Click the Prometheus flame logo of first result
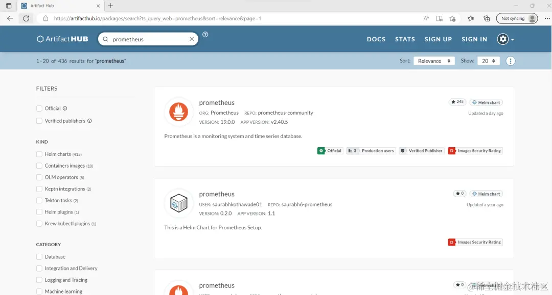Image resolution: width=552 pixels, height=295 pixels. (178, 112)
